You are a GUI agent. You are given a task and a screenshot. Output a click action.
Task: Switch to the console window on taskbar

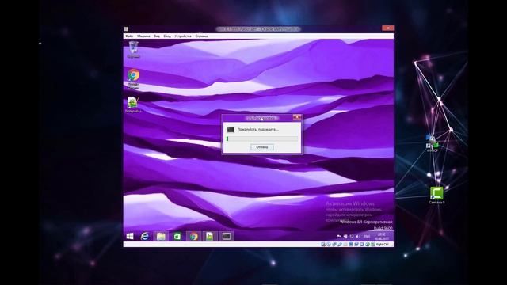(x=227, y=236)
